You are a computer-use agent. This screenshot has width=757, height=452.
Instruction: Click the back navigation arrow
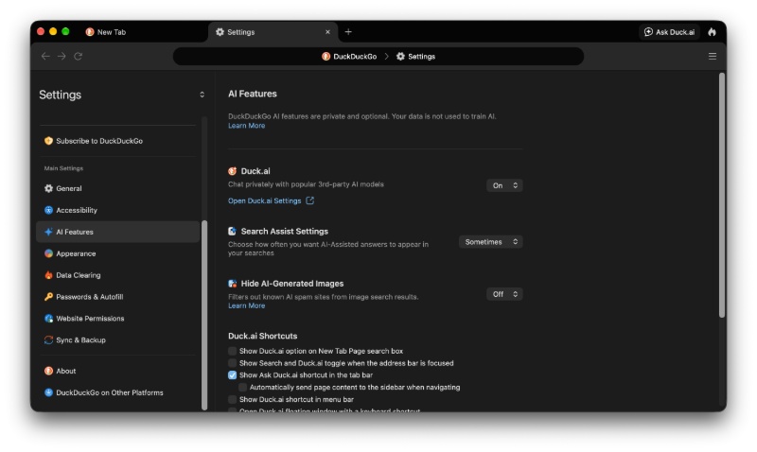pyautogui.click(x=45, y=56)
